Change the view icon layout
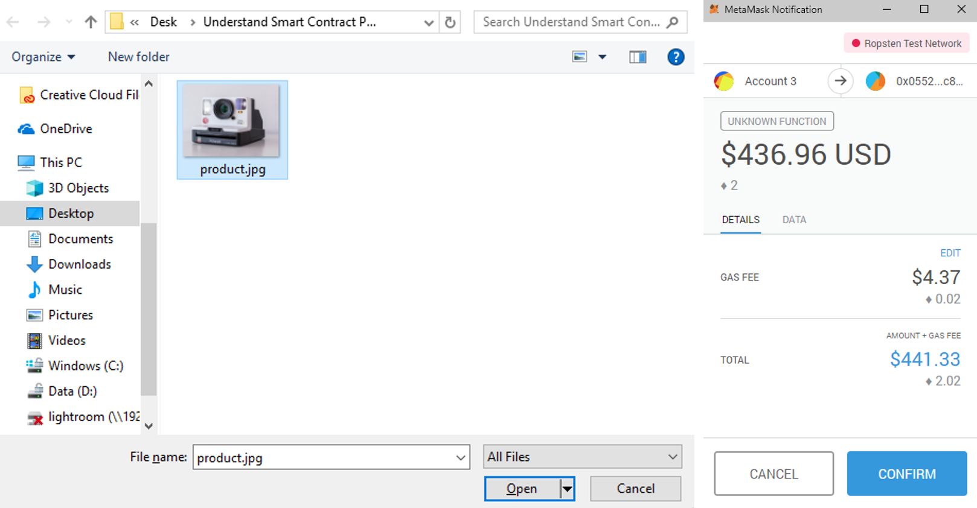Image resolution: width=977 pixels, height=508 pixels. click(580, 57)
